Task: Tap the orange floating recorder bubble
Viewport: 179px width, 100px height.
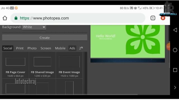Action: tap(168, 47)
